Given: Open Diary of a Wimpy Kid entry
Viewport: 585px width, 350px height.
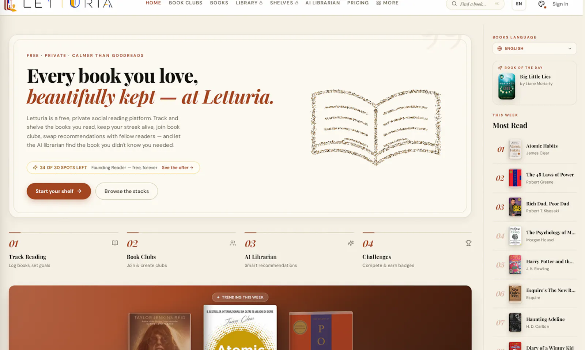Looking at the screenshot, I should click(x=550, y=348).
